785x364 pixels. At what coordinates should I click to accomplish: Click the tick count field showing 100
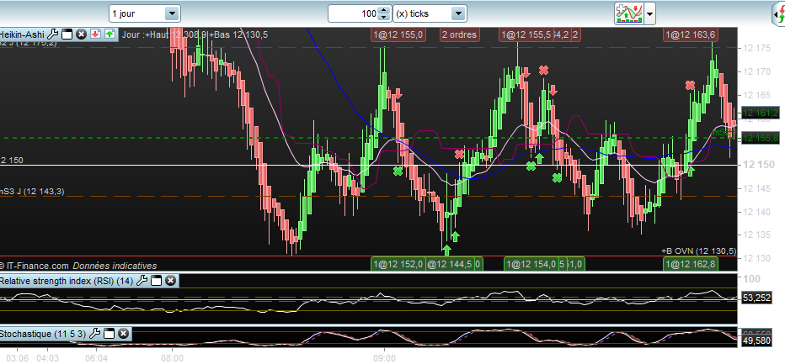354,13
